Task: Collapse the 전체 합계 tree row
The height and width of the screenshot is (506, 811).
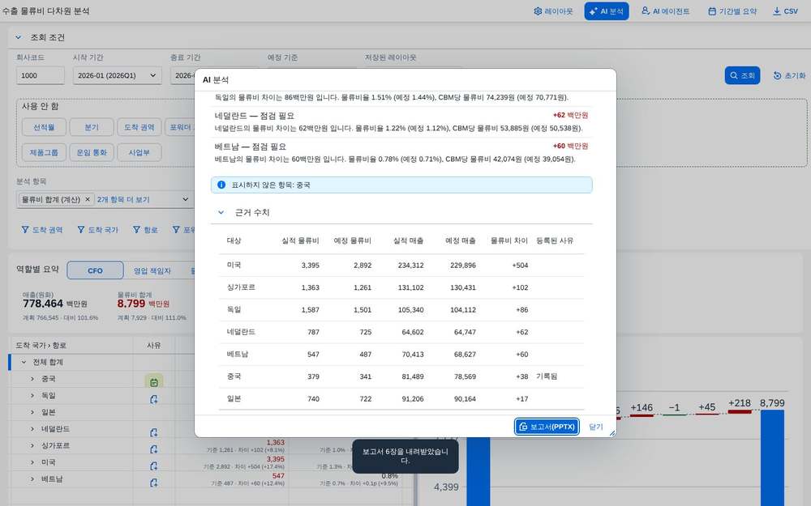Action: tap(24, 362)
